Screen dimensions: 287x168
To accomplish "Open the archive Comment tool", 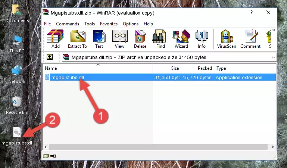I will pyautogui.click(x=250, y=39).
